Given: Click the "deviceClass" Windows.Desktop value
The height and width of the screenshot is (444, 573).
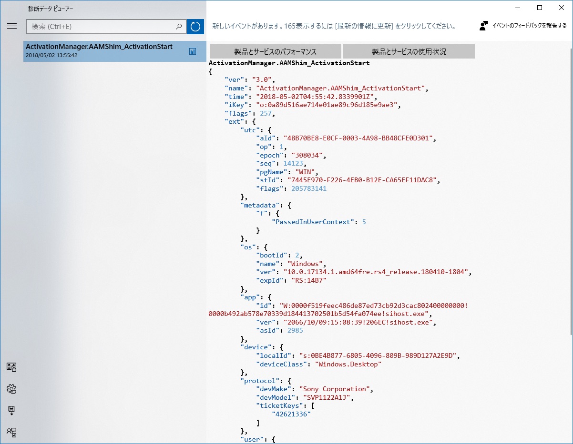Looking at the screenshot, I should (x=348, y=364).
